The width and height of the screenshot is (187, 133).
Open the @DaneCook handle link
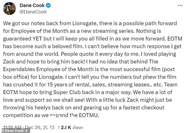pyautogui.click(x=33, y=12)
